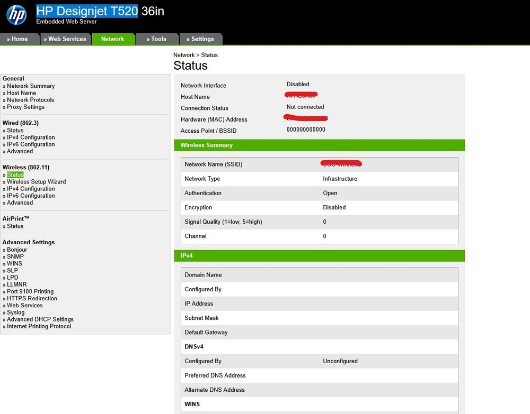Open the Tools tab
This screenshot has height=414, width=530.
157,39
